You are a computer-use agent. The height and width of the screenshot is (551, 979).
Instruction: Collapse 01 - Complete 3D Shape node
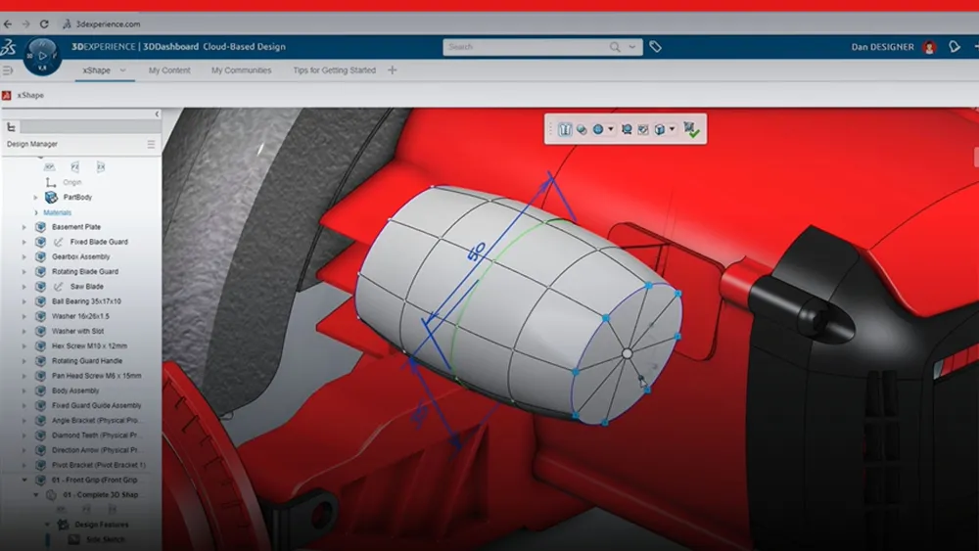pos(35,495)
